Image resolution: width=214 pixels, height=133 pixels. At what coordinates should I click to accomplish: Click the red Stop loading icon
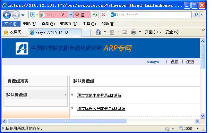coord(103,15)
